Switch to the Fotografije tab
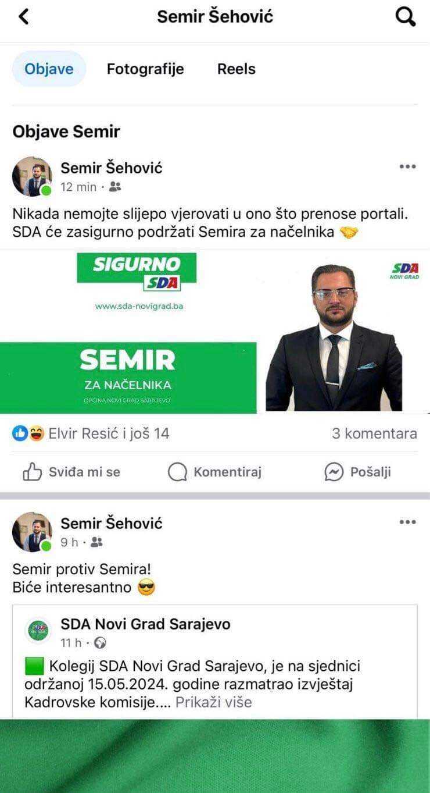 pyautogui.click(x=145, y=69)
